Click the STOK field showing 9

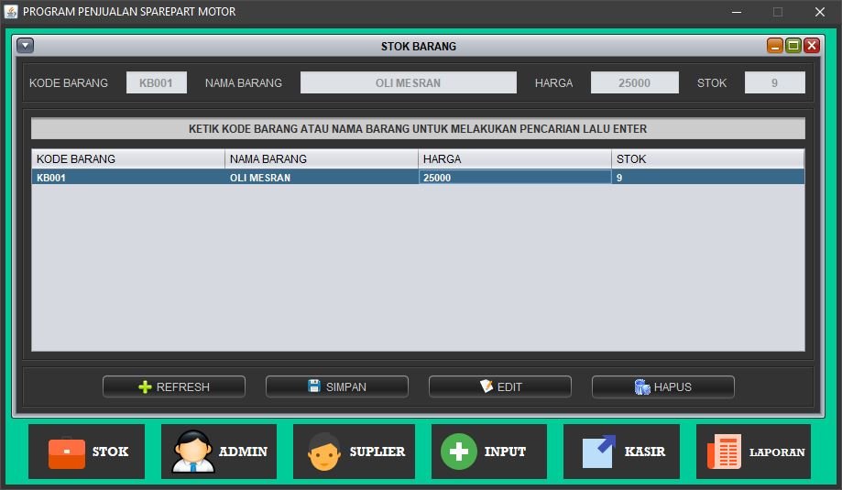click(x=774, y=82)
